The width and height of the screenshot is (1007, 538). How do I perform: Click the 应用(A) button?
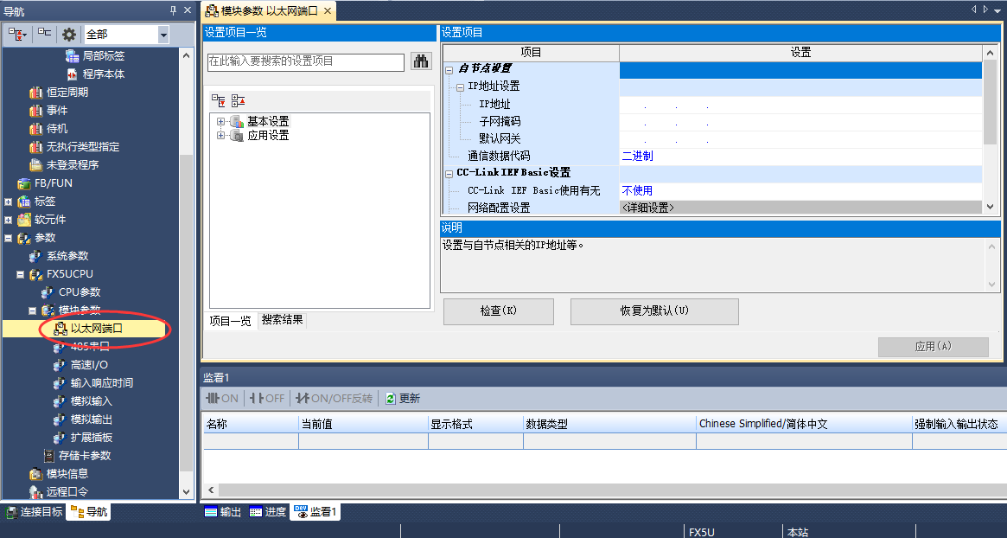click(934, 347)
